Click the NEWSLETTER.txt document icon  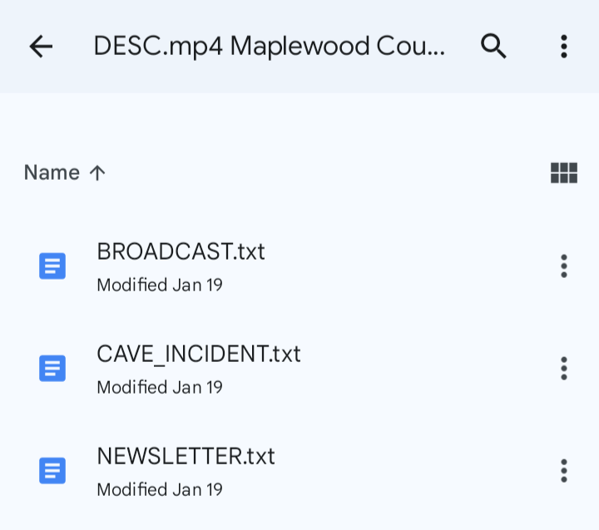click(52, 470)
